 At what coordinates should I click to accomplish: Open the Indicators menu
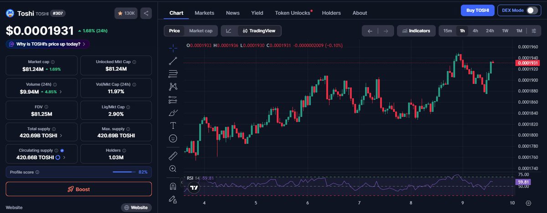click(x=415, y=31)
